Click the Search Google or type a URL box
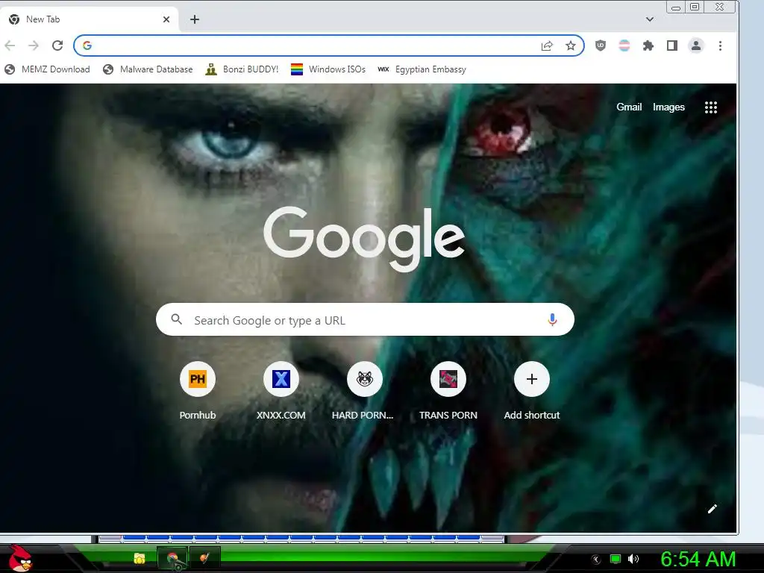This screenshot has height=573, width=764. [365, 319]
